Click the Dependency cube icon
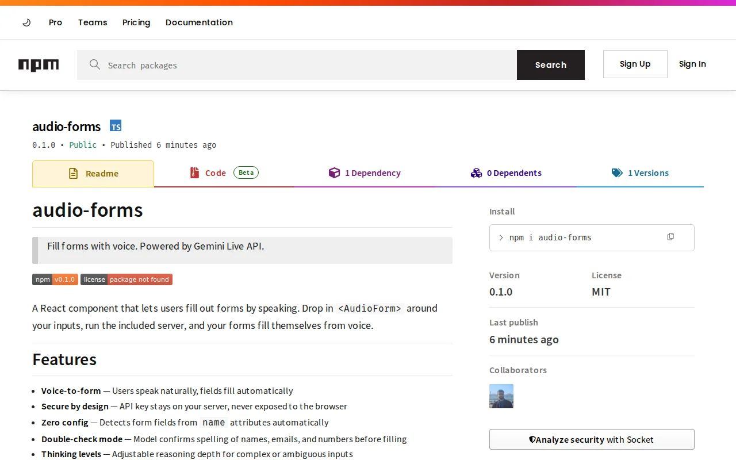736x460 pixels. pyautogui.click(x=334, y=173)
